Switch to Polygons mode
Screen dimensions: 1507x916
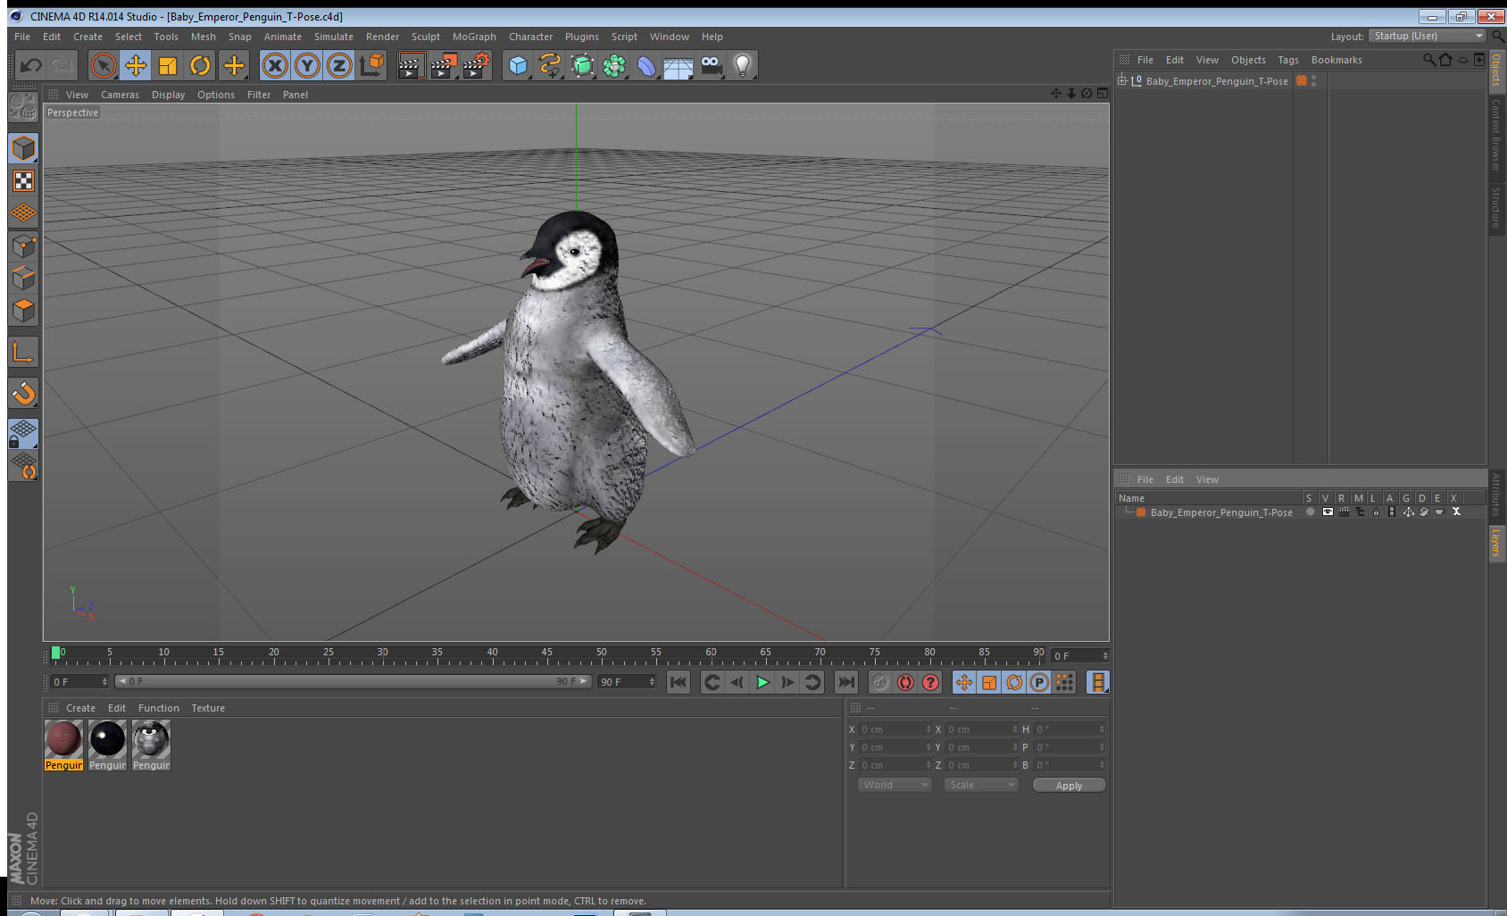23,311
